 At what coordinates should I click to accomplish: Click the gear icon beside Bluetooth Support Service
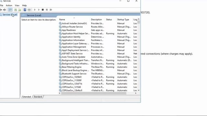(60, 73)
